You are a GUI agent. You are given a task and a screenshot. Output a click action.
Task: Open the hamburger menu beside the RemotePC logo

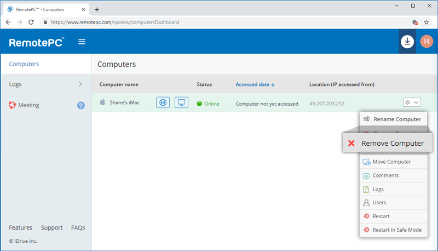click(82, 42)
